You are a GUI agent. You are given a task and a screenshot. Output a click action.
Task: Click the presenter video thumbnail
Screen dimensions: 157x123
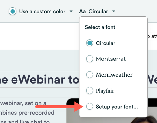[x=112, y=111]
